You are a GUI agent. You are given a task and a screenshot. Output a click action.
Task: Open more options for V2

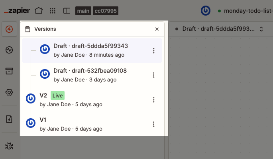tap(153, 100)
